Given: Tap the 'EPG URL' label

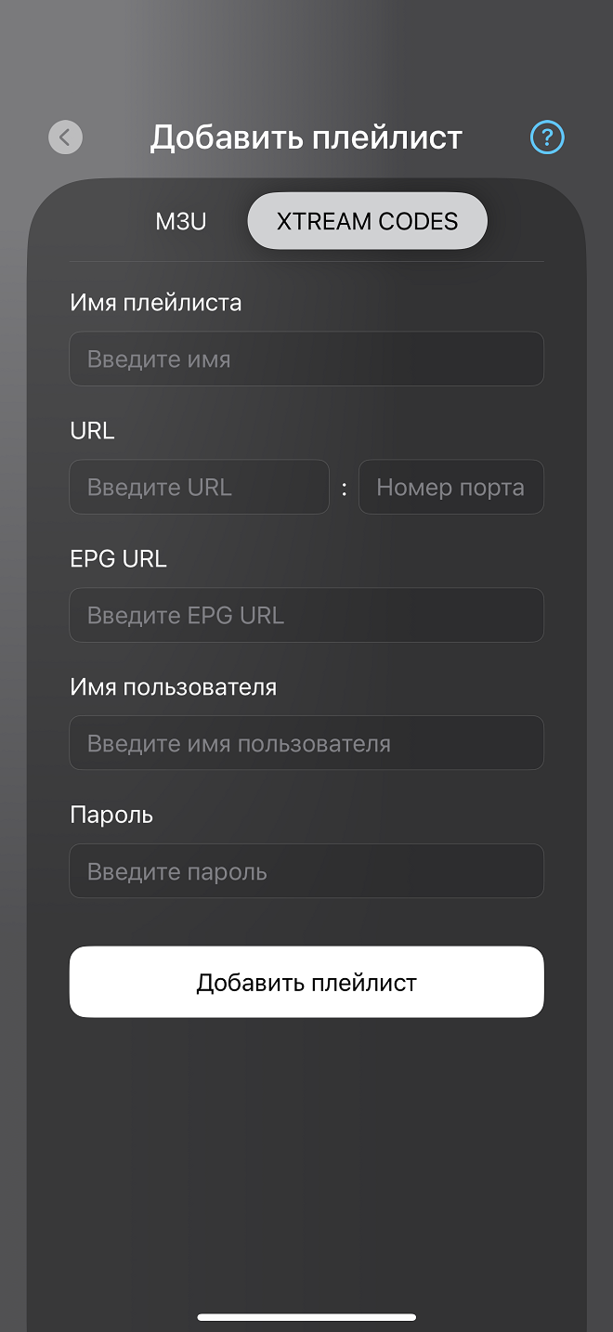Looking at the screenshot, I should tap(118, 558).
